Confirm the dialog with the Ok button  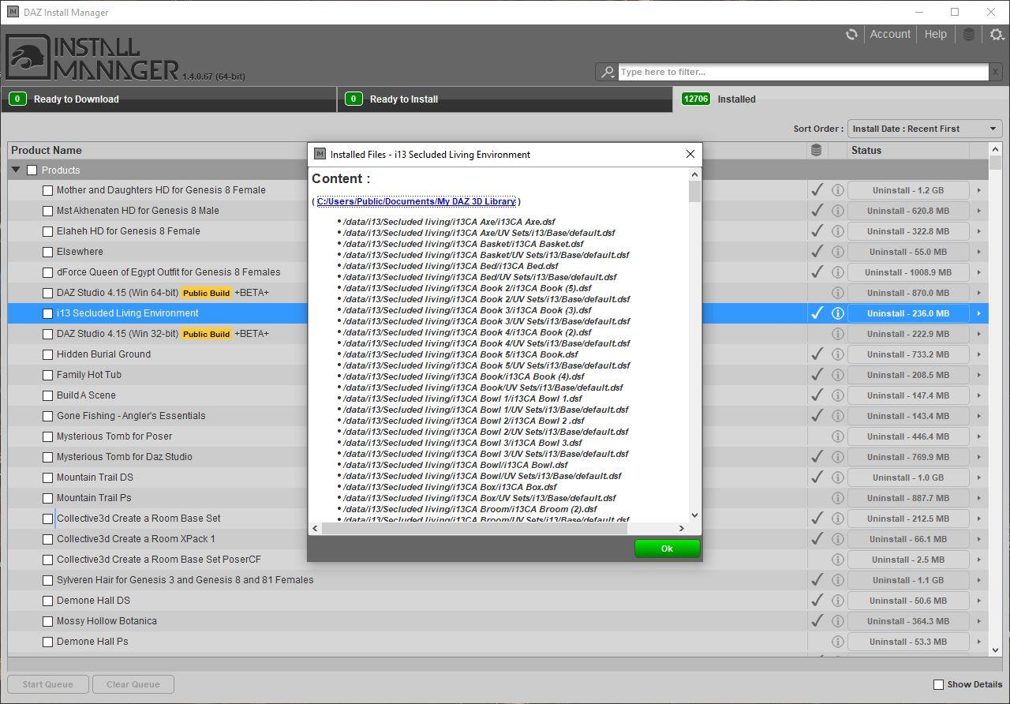[667, 549]
